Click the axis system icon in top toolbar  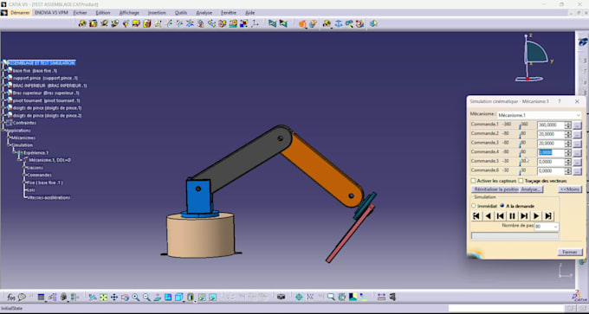click(x=255, y=23)
